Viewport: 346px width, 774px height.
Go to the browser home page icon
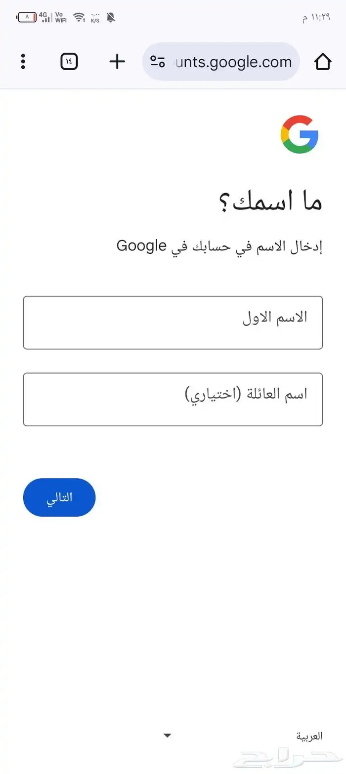tap(322, 62)
